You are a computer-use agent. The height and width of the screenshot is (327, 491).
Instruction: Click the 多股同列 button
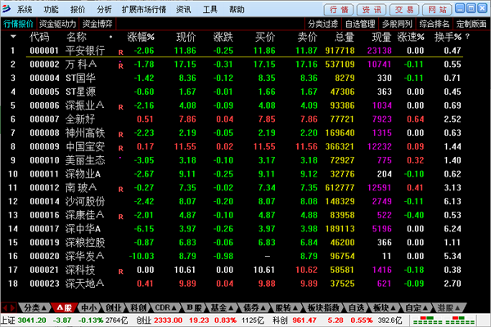click(397, 24)
